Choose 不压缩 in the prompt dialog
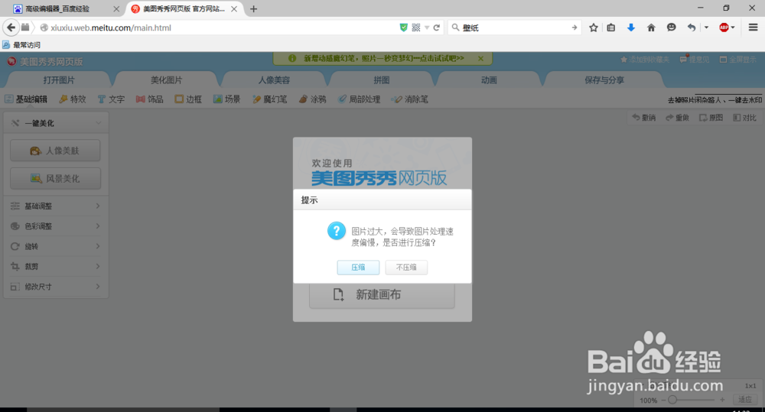Image resolution: width=765 pixels, height=412 pixels. tap(406, 268)
